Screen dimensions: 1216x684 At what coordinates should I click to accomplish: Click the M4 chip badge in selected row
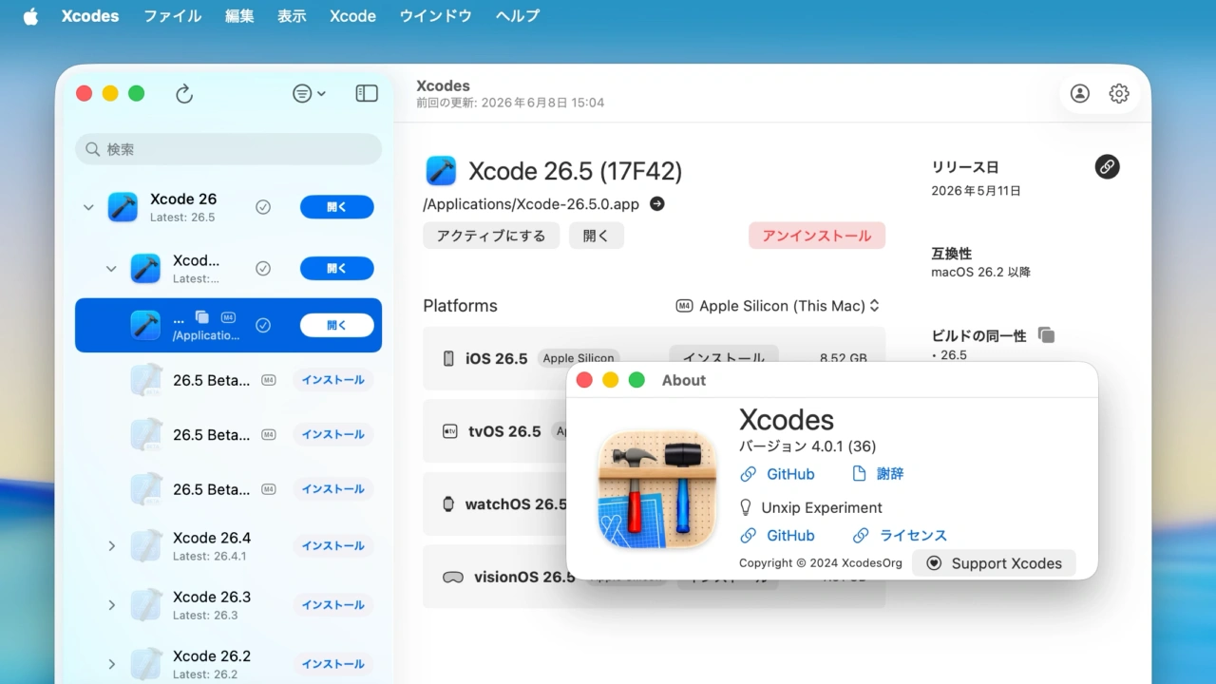[228, 316]
